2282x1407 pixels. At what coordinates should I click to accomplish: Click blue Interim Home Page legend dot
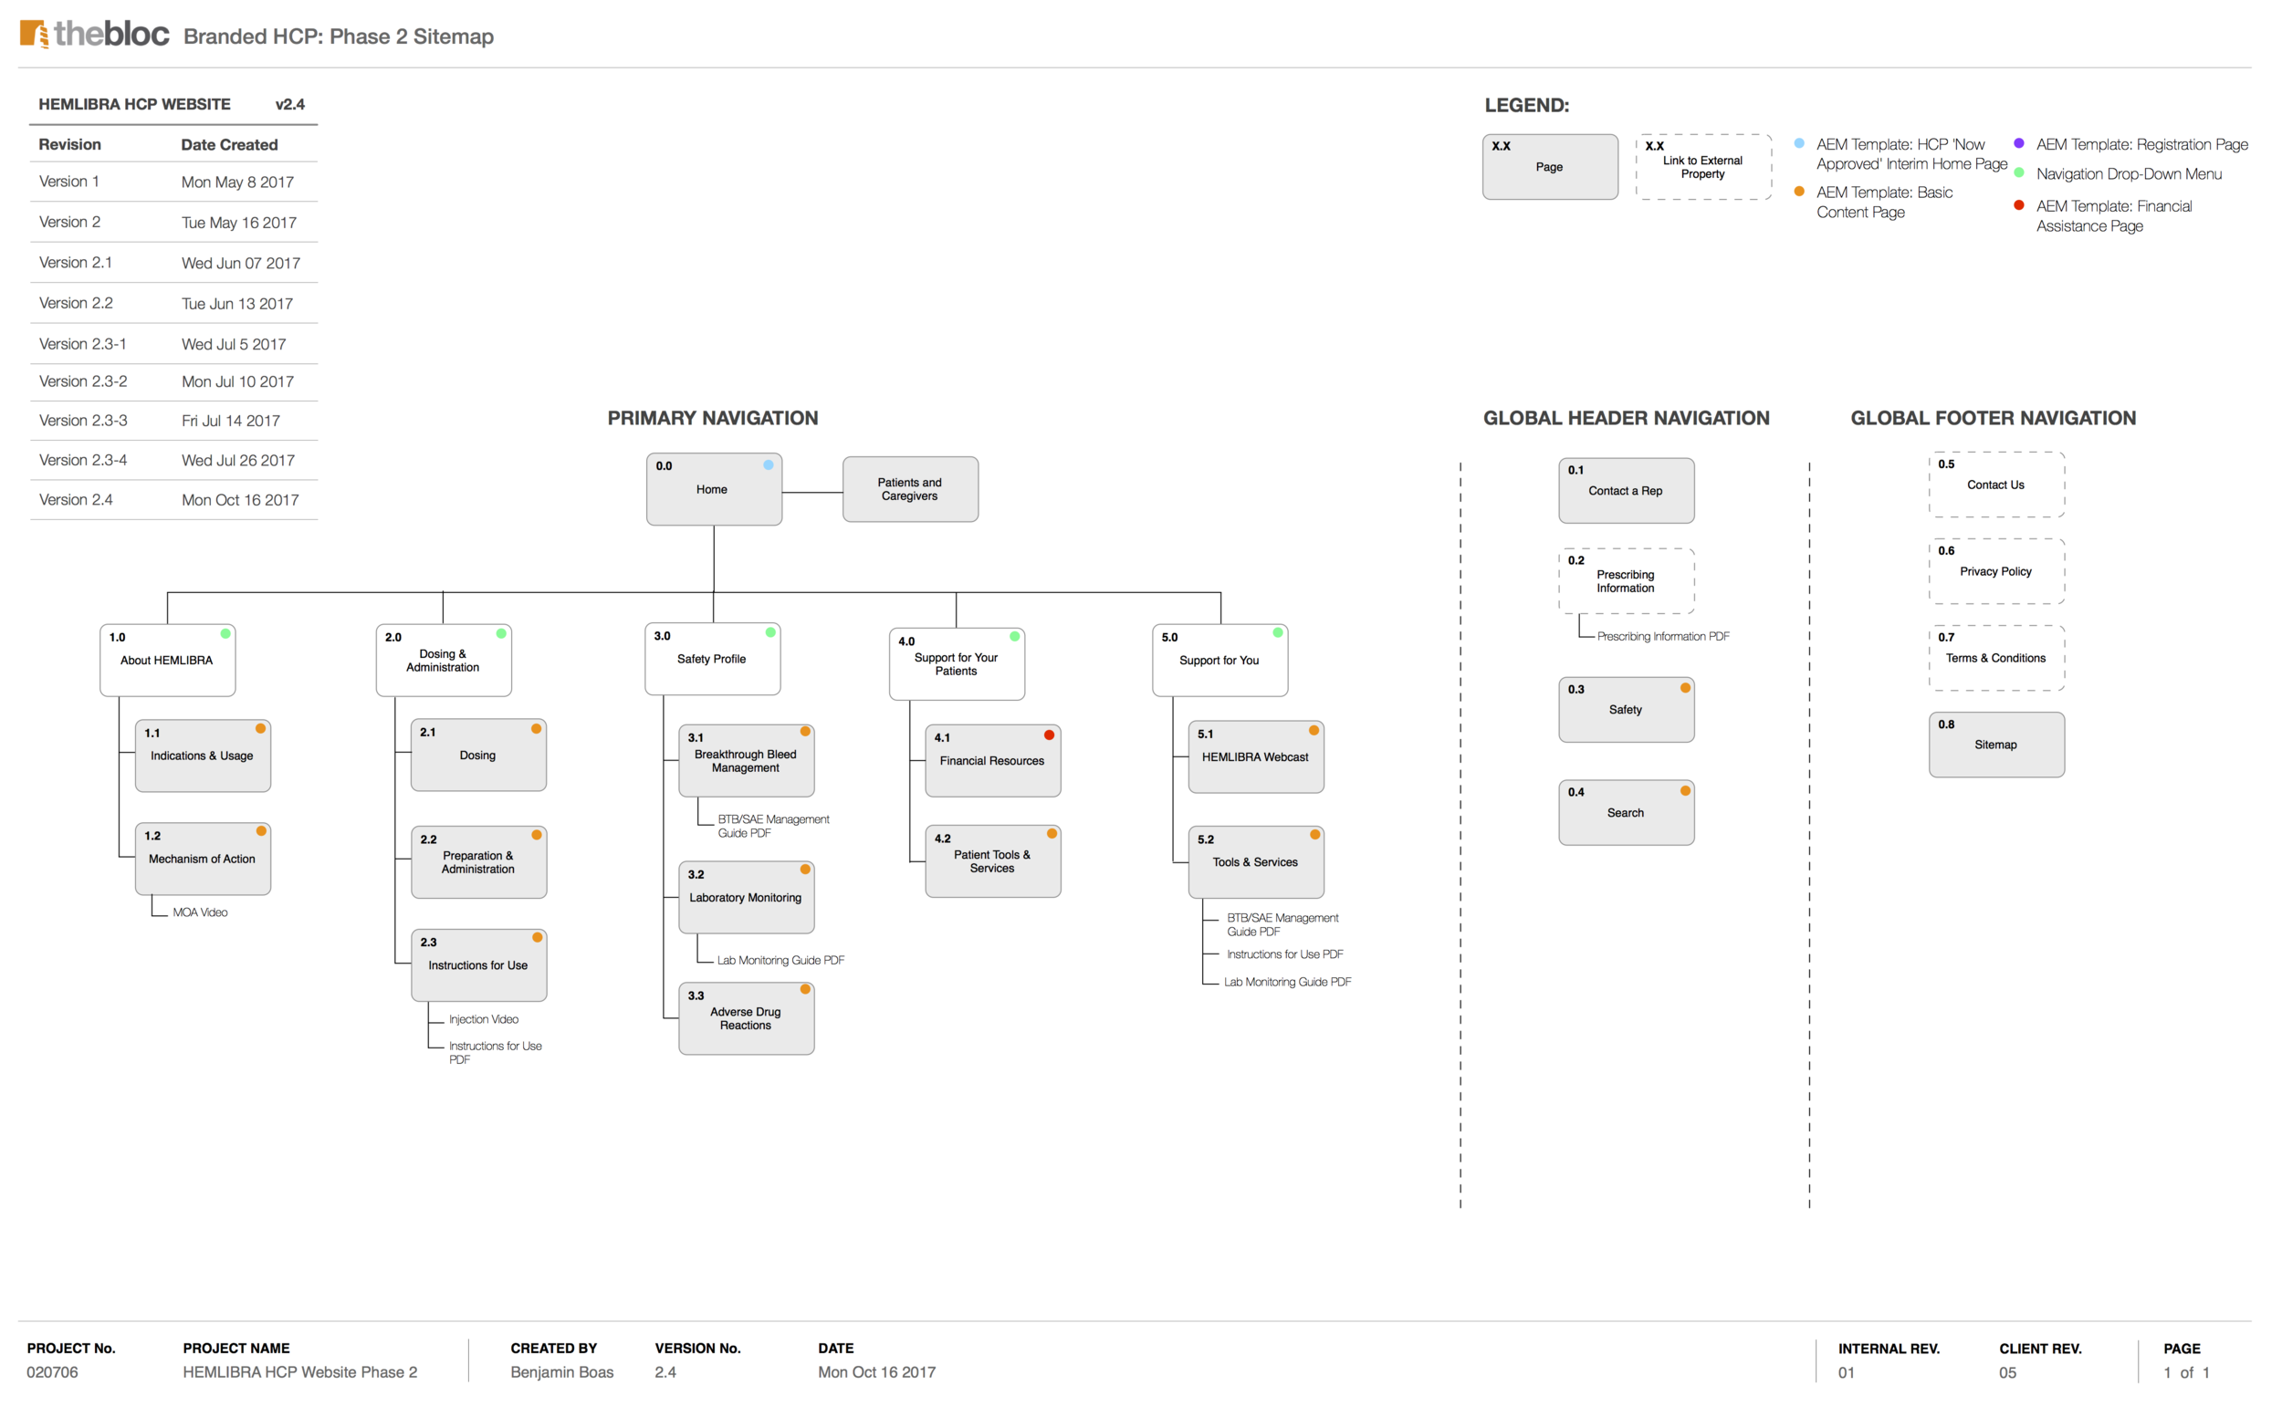(x=1799, y=143)
